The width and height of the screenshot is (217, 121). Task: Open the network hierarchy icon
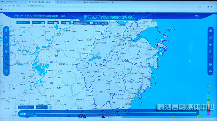tap(6, 58)
